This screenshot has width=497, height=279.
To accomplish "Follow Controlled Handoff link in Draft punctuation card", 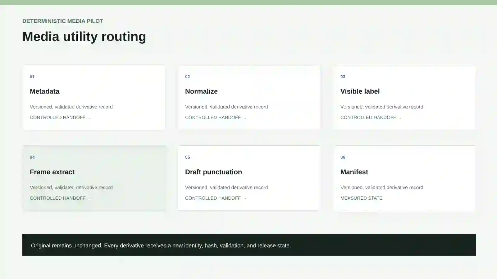I will 216,198.
